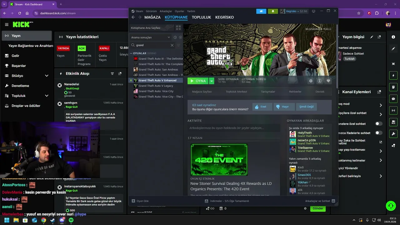Open the İndirmeler downloads status
Screen dimensions: 400x225
[227, 201]
